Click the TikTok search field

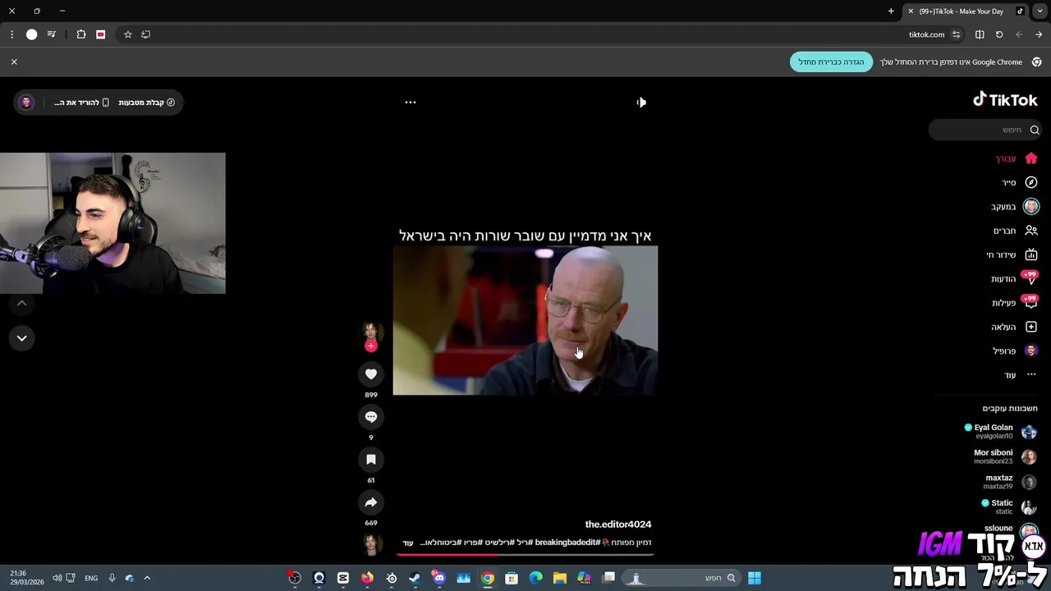985,130
